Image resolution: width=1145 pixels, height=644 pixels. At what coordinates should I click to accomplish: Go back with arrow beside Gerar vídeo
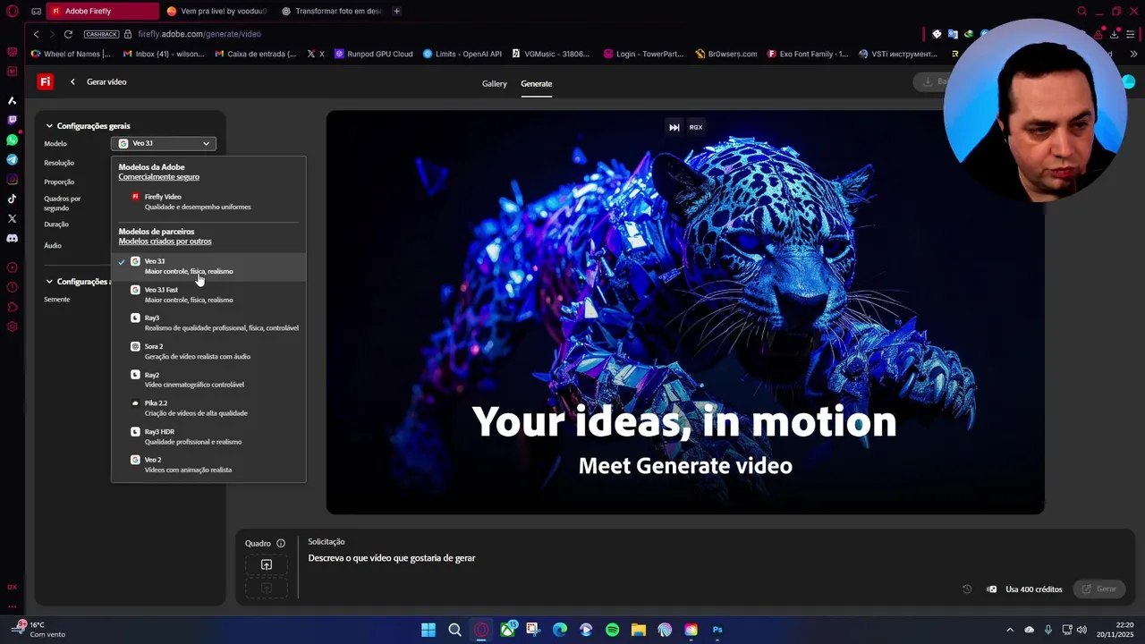[72, 81]
